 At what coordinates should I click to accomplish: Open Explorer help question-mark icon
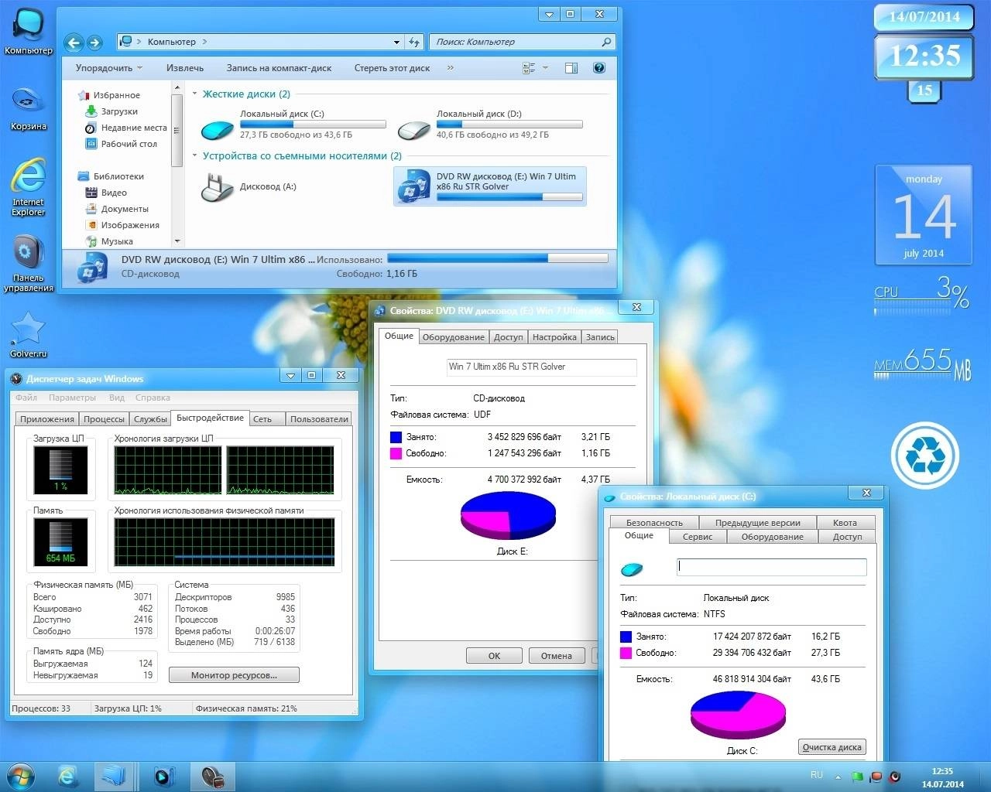click(x=598, y=68)
